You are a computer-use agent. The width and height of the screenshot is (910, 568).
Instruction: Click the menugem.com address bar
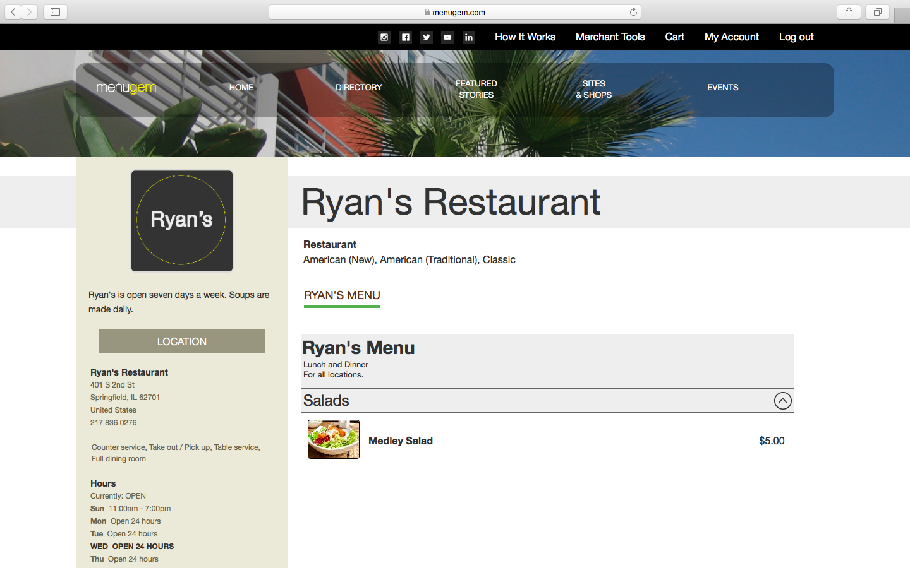coord(455,12)
